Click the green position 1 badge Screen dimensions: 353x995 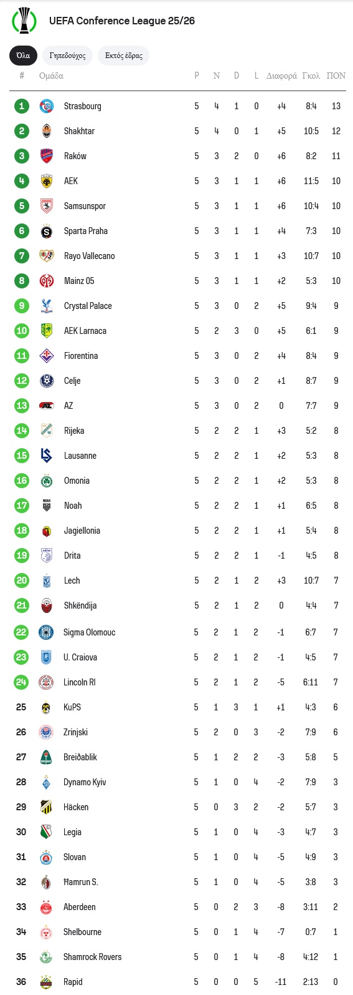pos(22,106)
